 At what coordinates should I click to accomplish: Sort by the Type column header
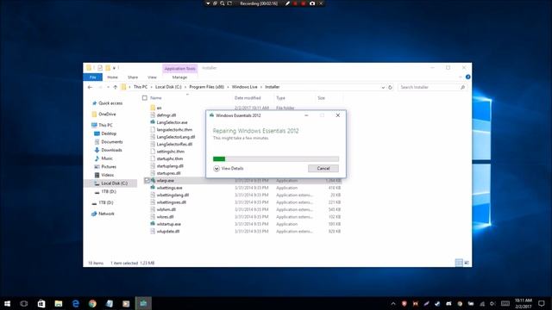point(280,97)
